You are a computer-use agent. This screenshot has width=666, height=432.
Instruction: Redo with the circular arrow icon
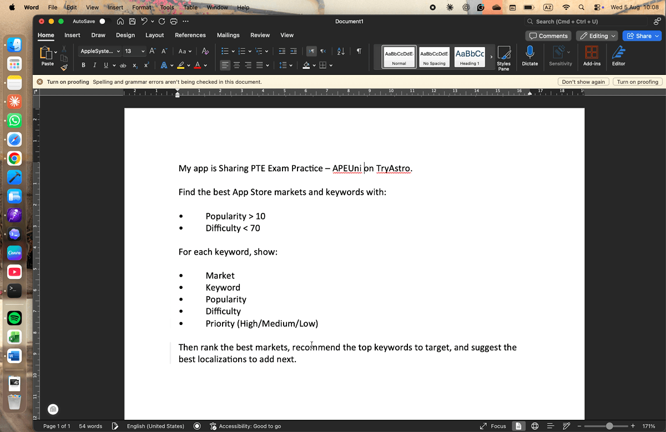point(162,21)
